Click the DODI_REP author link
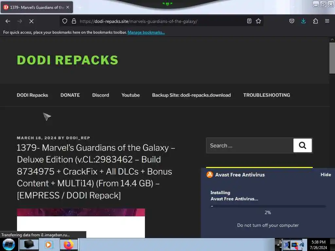 pyautogui.click(x=78, y=138)
